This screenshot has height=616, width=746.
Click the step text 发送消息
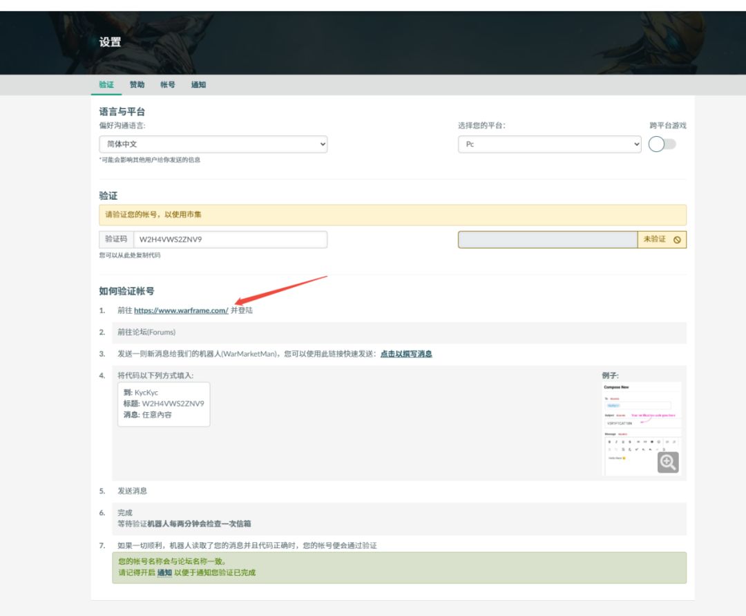tap(132, 491)
